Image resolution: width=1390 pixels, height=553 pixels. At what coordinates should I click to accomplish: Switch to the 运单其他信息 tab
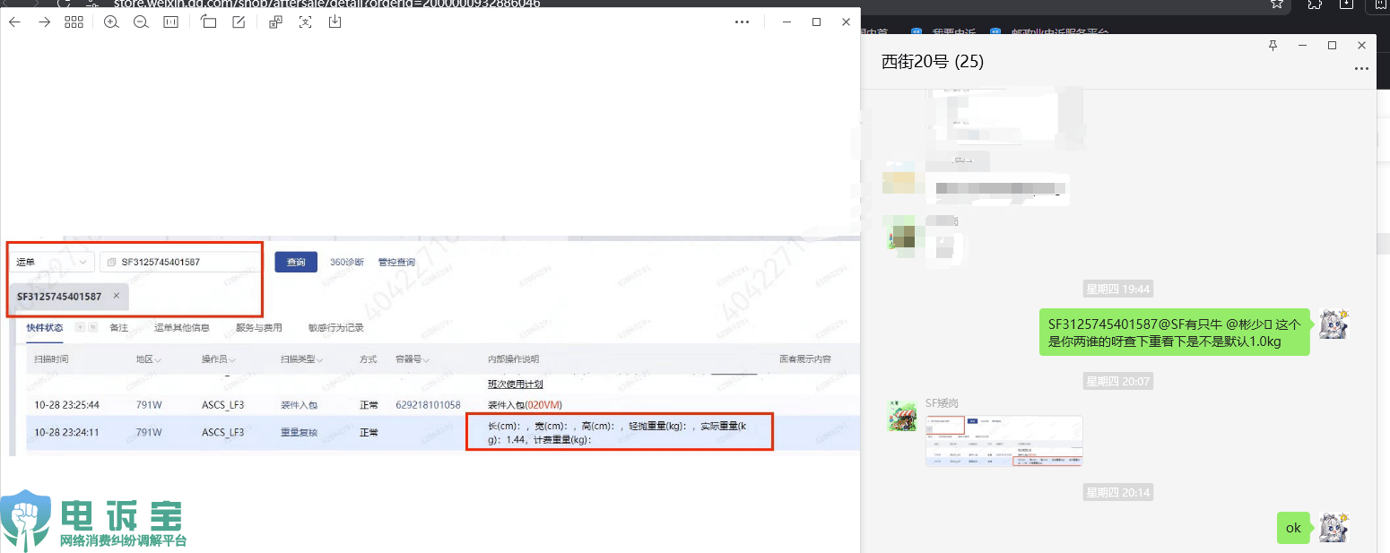182,328
